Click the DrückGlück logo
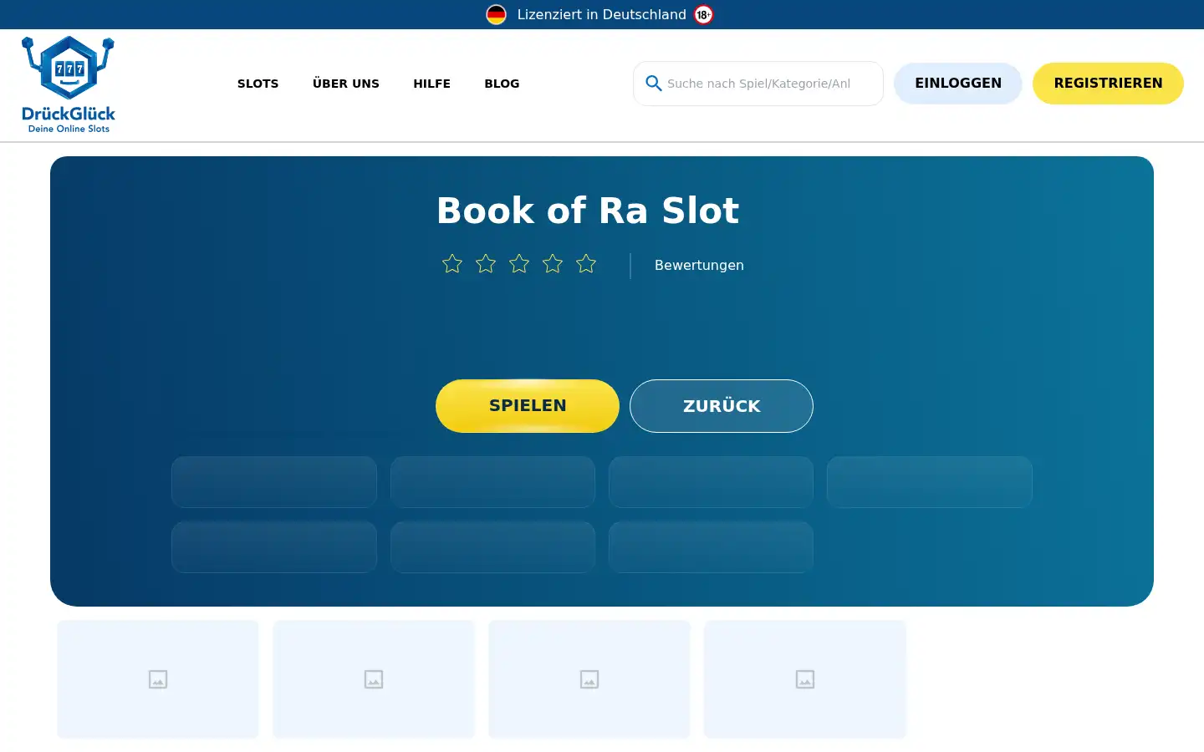Viewport: 1204px width, 752px height. (69, 84)
